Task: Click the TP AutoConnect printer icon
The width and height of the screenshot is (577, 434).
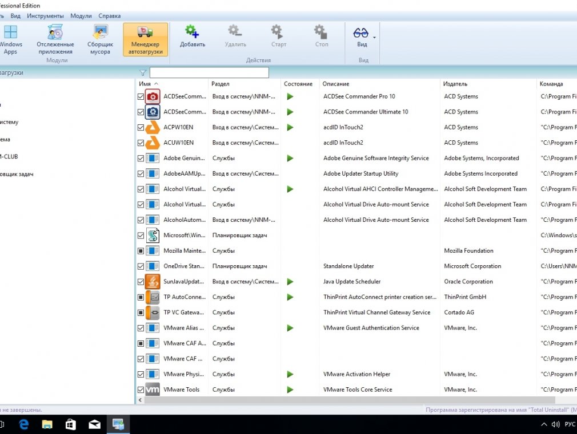Action: coord(153,297)
